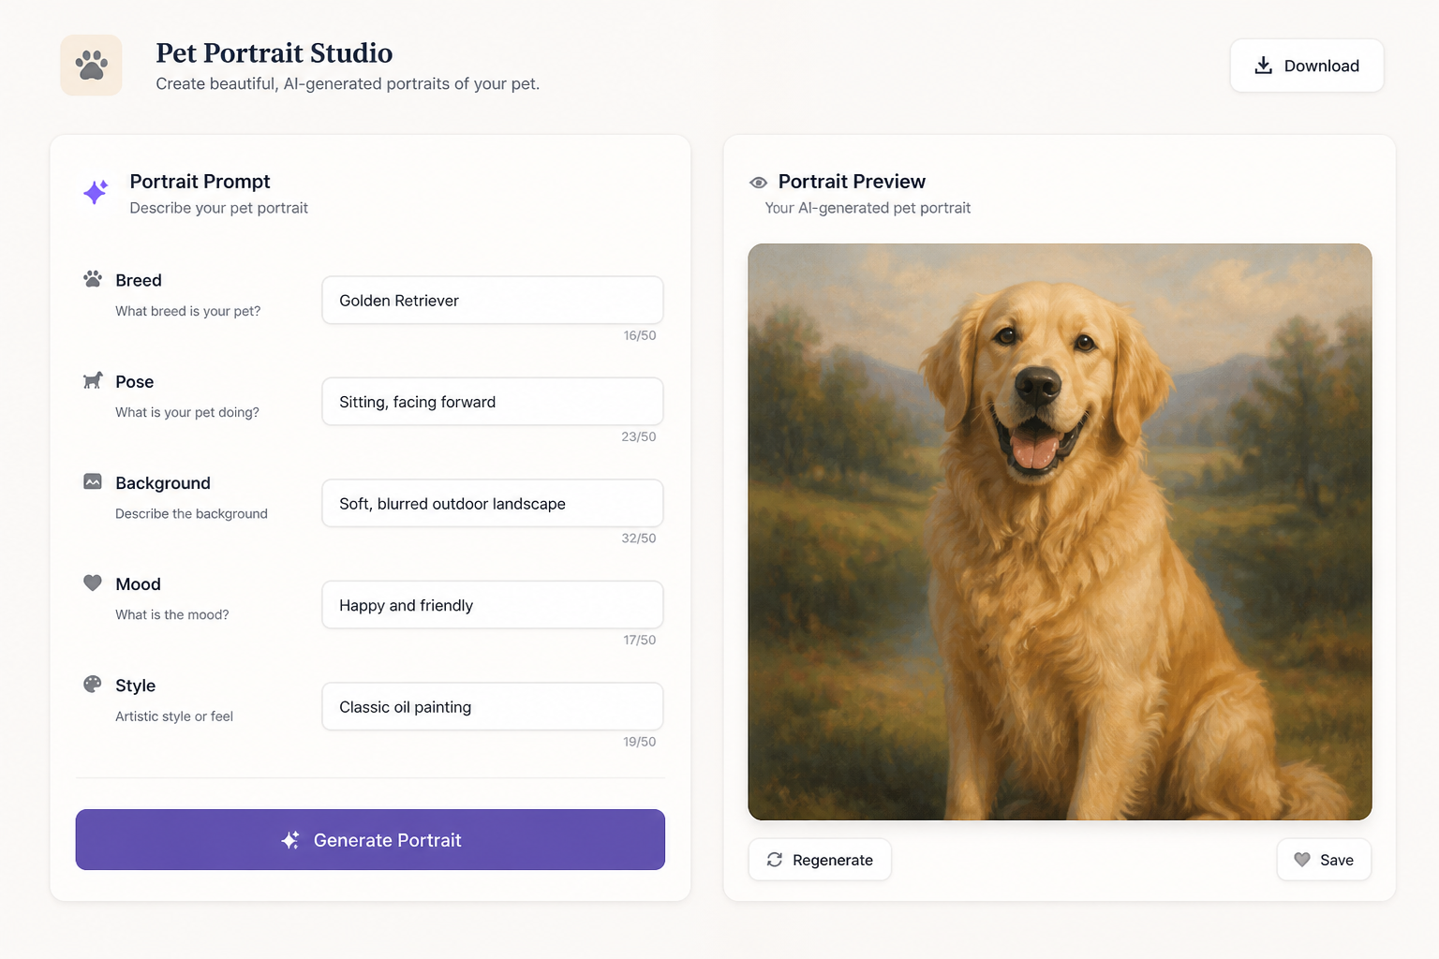Click the Portrait Prompt heading

coord(200,182)
